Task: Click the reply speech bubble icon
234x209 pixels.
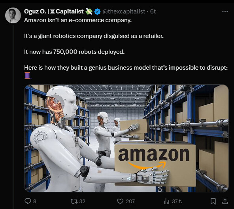Action: point(28,201)
